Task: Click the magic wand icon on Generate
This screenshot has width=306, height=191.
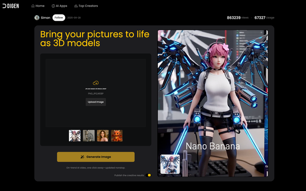Action: pos(82,157)
